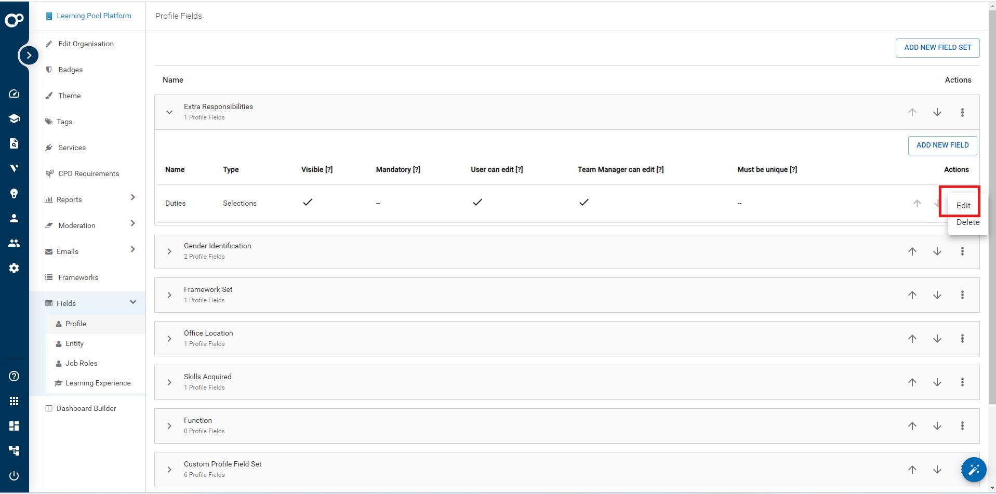Image resolution: width=996 pixels, height=494 pixels.
Task: Open Job Roles under Fields
Action: pos(82,364)
